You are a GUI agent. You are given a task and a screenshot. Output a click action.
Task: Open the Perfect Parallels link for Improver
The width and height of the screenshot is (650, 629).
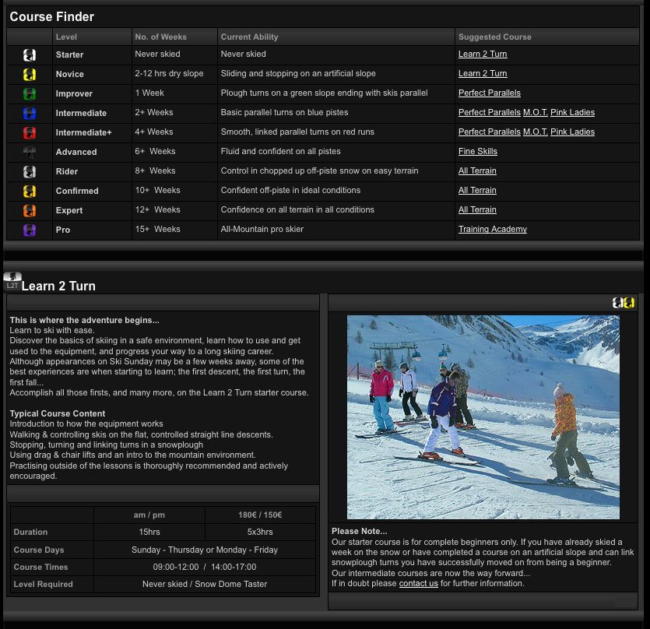[489, 93]
